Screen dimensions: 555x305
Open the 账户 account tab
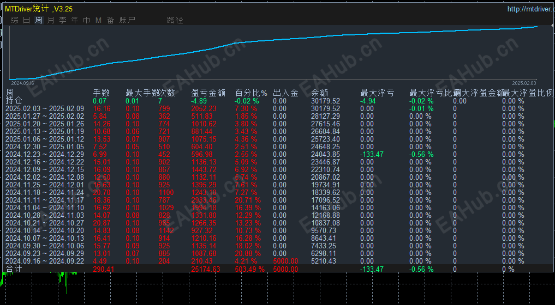[x=127, y=20]
